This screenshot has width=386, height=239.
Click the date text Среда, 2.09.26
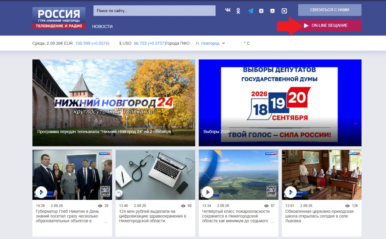pyautogui.click(x=46, y=43)
